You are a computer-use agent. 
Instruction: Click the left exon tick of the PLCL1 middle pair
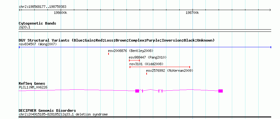(x=159, y=91)
